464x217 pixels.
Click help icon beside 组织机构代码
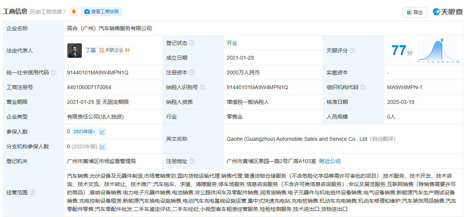tap(363, 87)
